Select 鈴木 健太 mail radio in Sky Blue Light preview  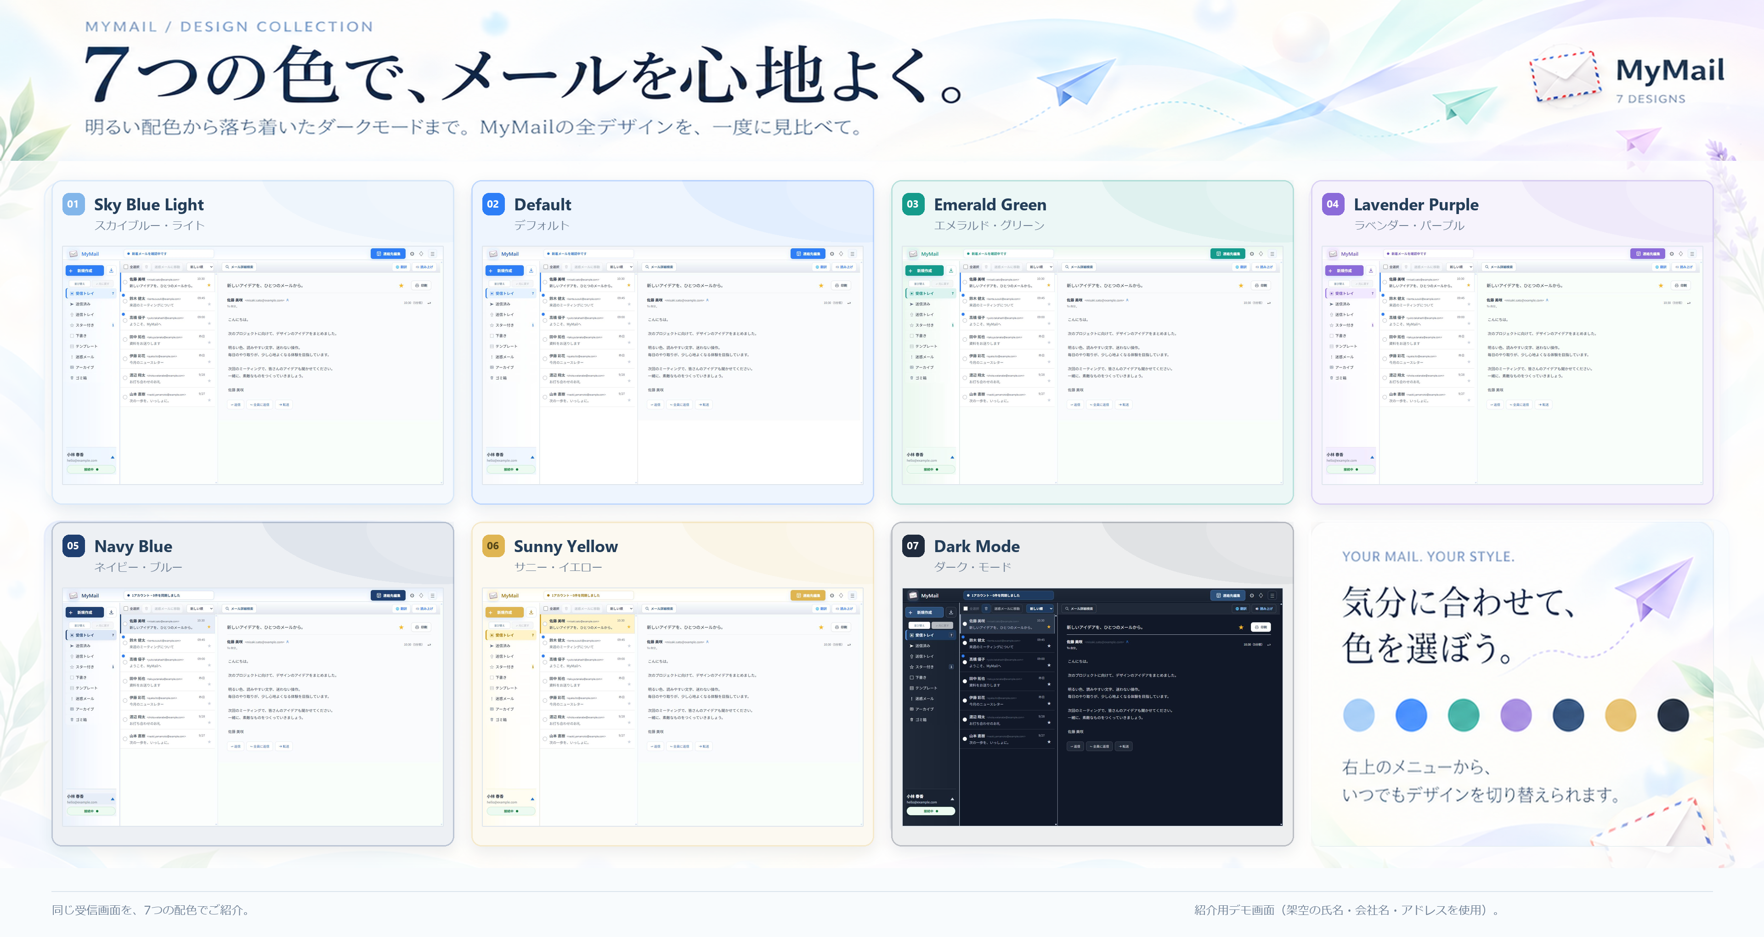coord(124,302)
